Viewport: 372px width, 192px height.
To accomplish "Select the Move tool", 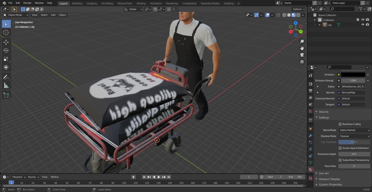I will [x=6, y=42].
